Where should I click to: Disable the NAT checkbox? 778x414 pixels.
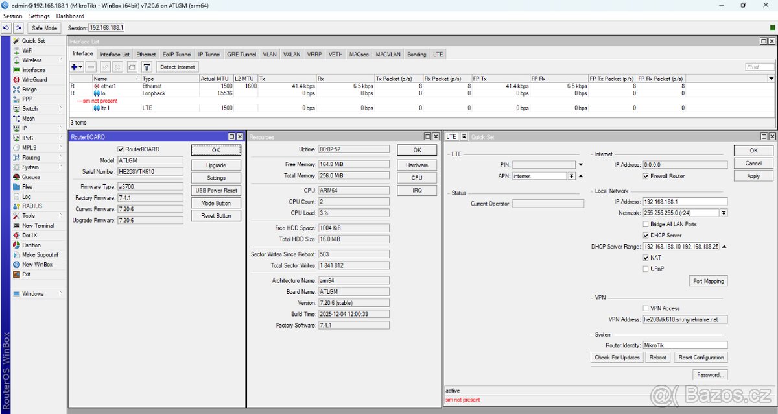tap(644, 257)
